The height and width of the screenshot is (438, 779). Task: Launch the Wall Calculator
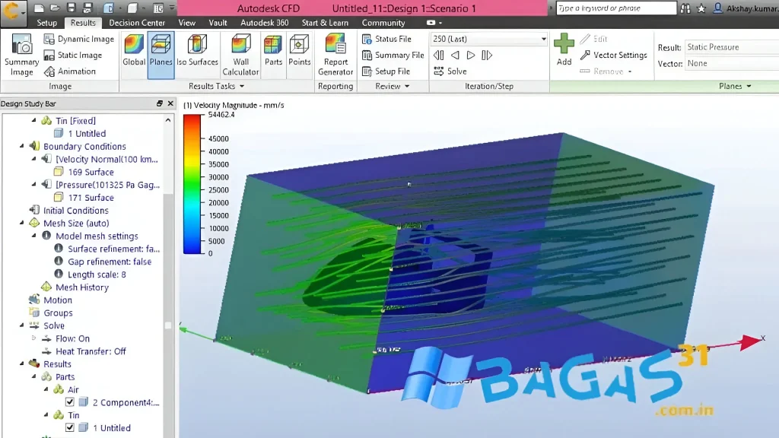click(240, 55)
